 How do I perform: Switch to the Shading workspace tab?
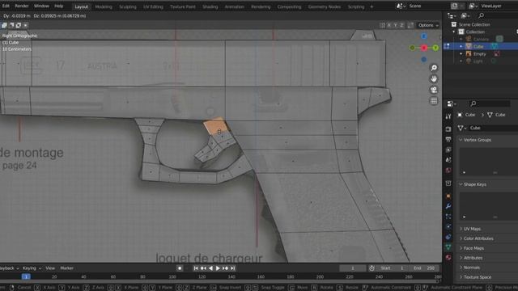coord(210,6)
